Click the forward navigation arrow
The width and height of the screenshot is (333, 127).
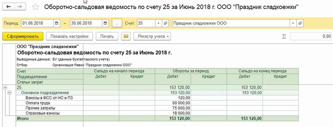[x=20, y=6]
